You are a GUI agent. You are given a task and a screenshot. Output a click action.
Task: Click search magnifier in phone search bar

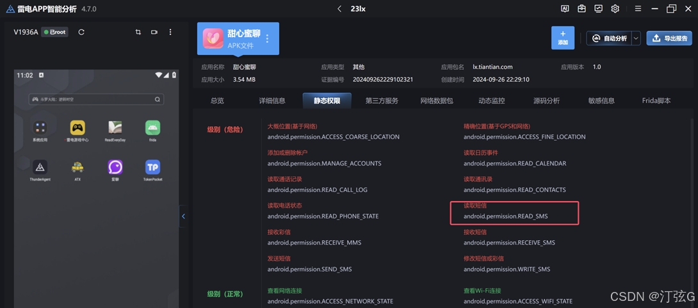tap(157, 99)
